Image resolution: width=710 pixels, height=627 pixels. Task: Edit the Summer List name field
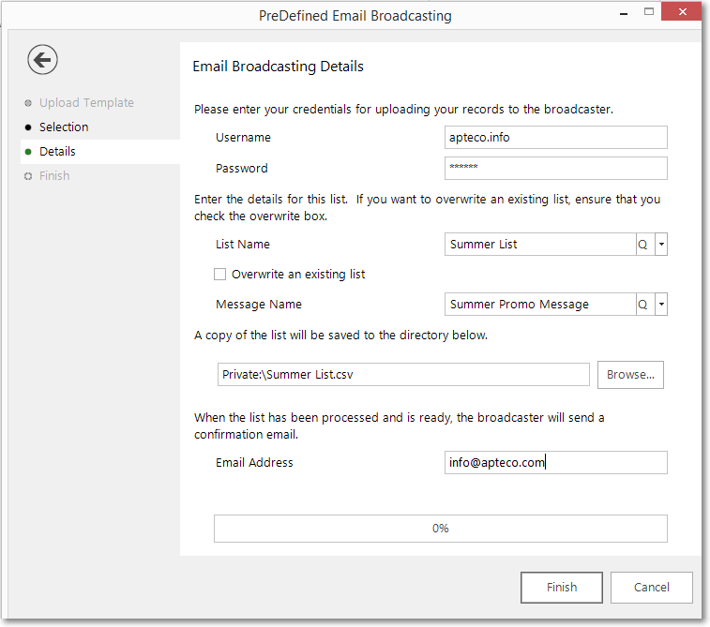540,245
